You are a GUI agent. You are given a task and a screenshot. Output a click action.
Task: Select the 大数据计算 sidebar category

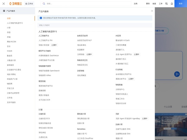click(11, 60)
